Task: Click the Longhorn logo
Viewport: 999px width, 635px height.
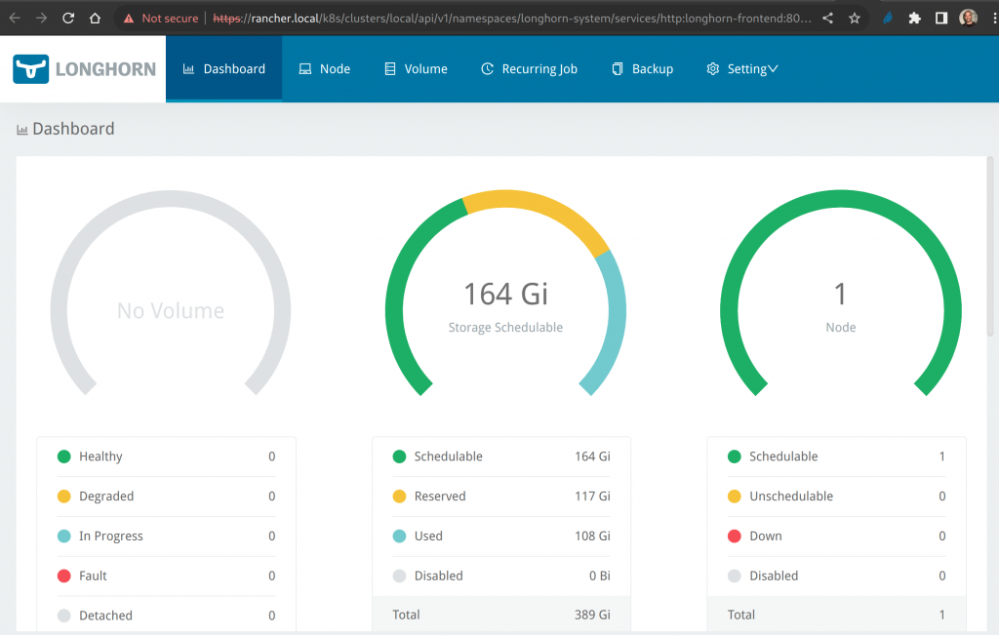Action: click(83, 69)
